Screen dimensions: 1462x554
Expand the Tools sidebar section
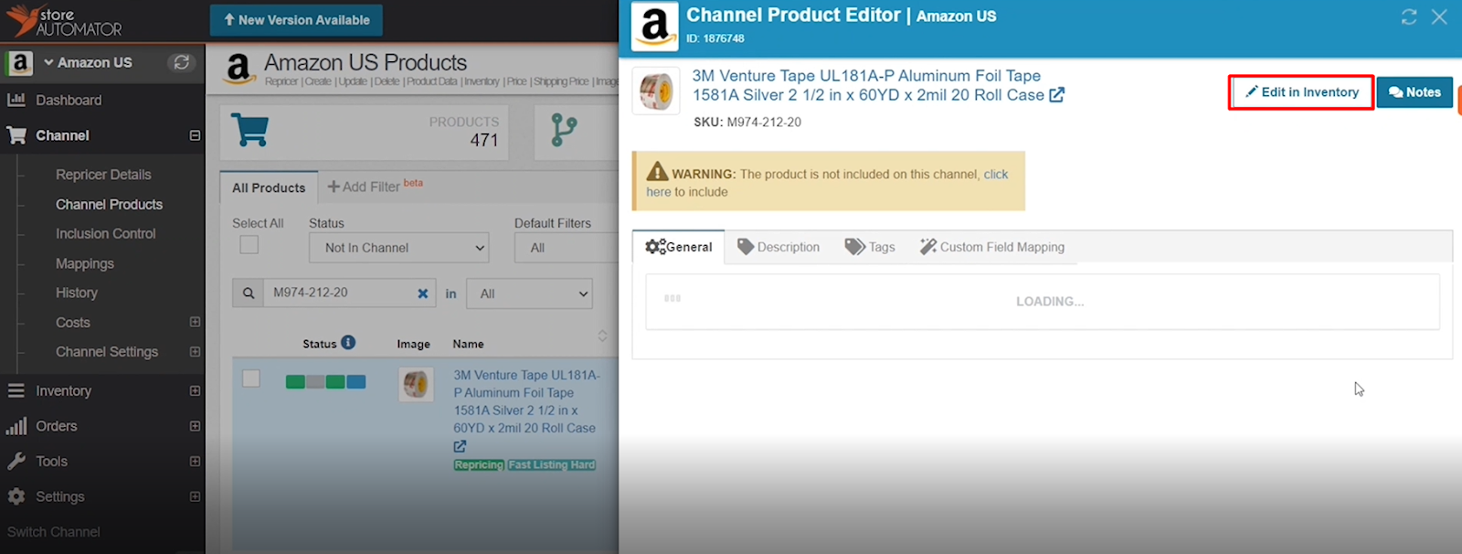pos(195,461)
